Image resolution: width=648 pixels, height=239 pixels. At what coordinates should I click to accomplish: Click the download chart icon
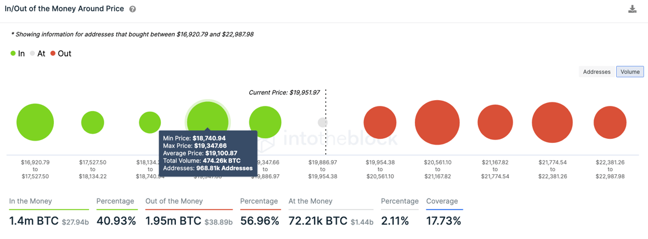click(x=632, y=9)
